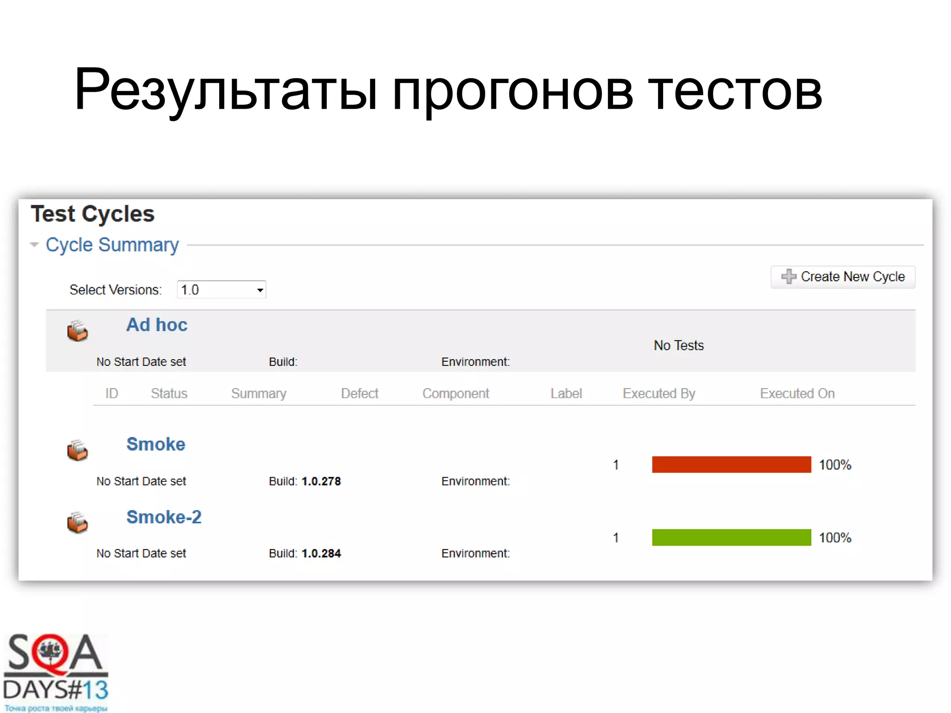The width and height of the screenshot is (951, 713).
Task: Click the Smoke cycle folder icon
Action: pos(77,450)
